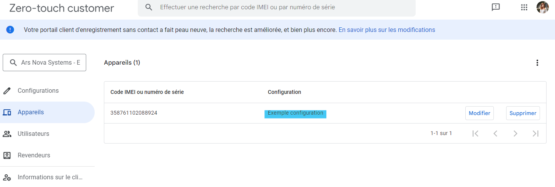Open En savoir plus sur les modifications link
The image size is (555, 187).
click(386, 30)
